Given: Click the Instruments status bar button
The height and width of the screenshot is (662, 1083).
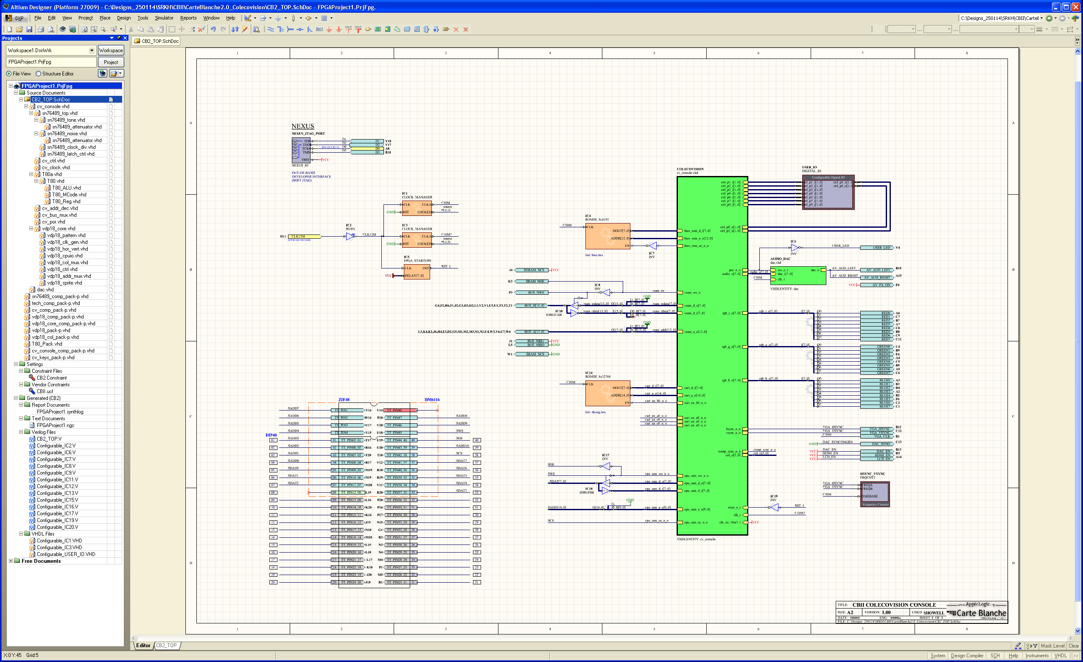Looking at the screenshot, I should (x=1037, y=655).
